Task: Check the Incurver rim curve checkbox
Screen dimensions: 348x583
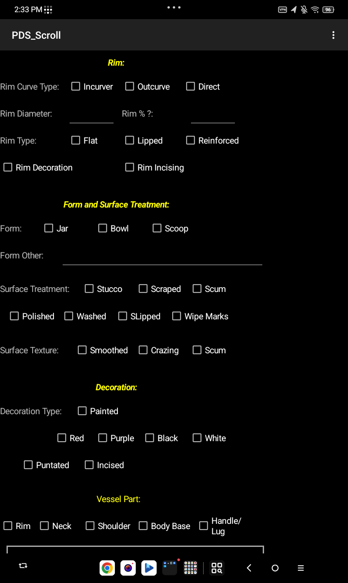Action: coord(76,87)
